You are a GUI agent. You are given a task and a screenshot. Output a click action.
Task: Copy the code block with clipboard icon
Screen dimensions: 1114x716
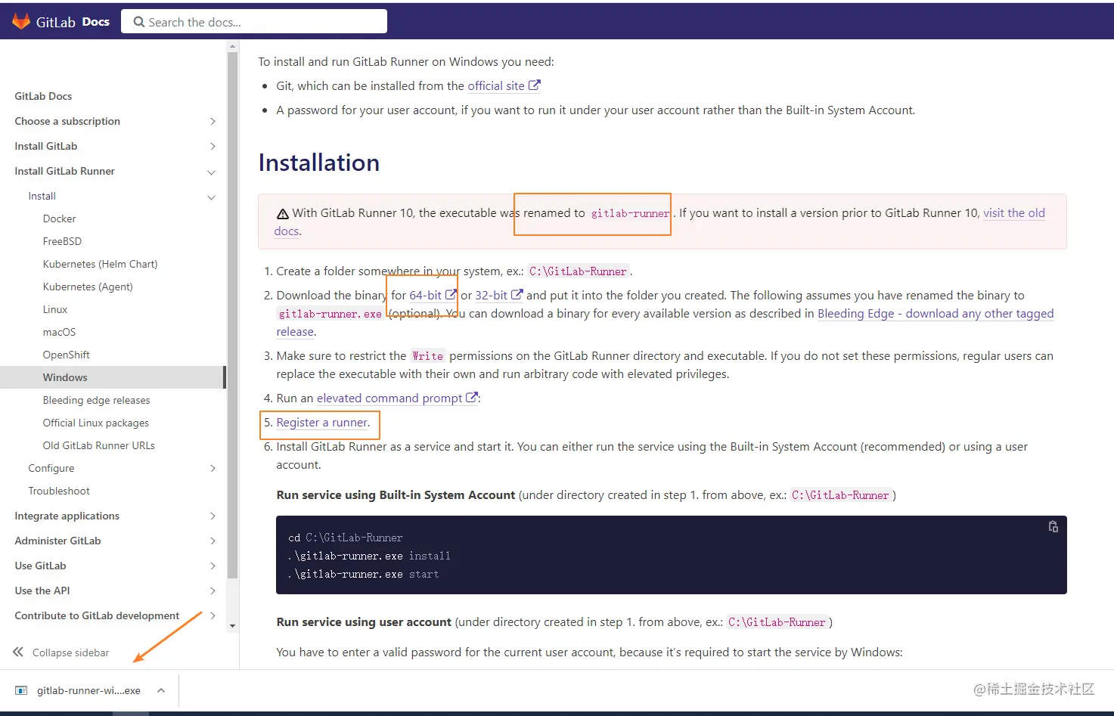1053,527
